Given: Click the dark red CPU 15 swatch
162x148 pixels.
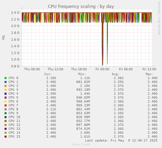Looking at the screenshot, I should click(x=6, y=137).
